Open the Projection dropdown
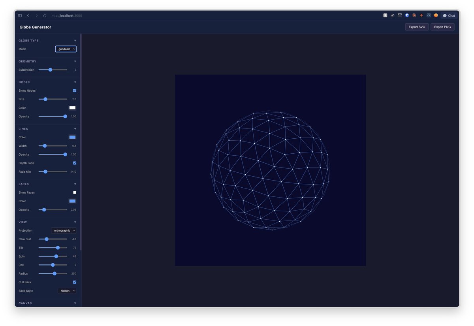 tap(64, 230)
